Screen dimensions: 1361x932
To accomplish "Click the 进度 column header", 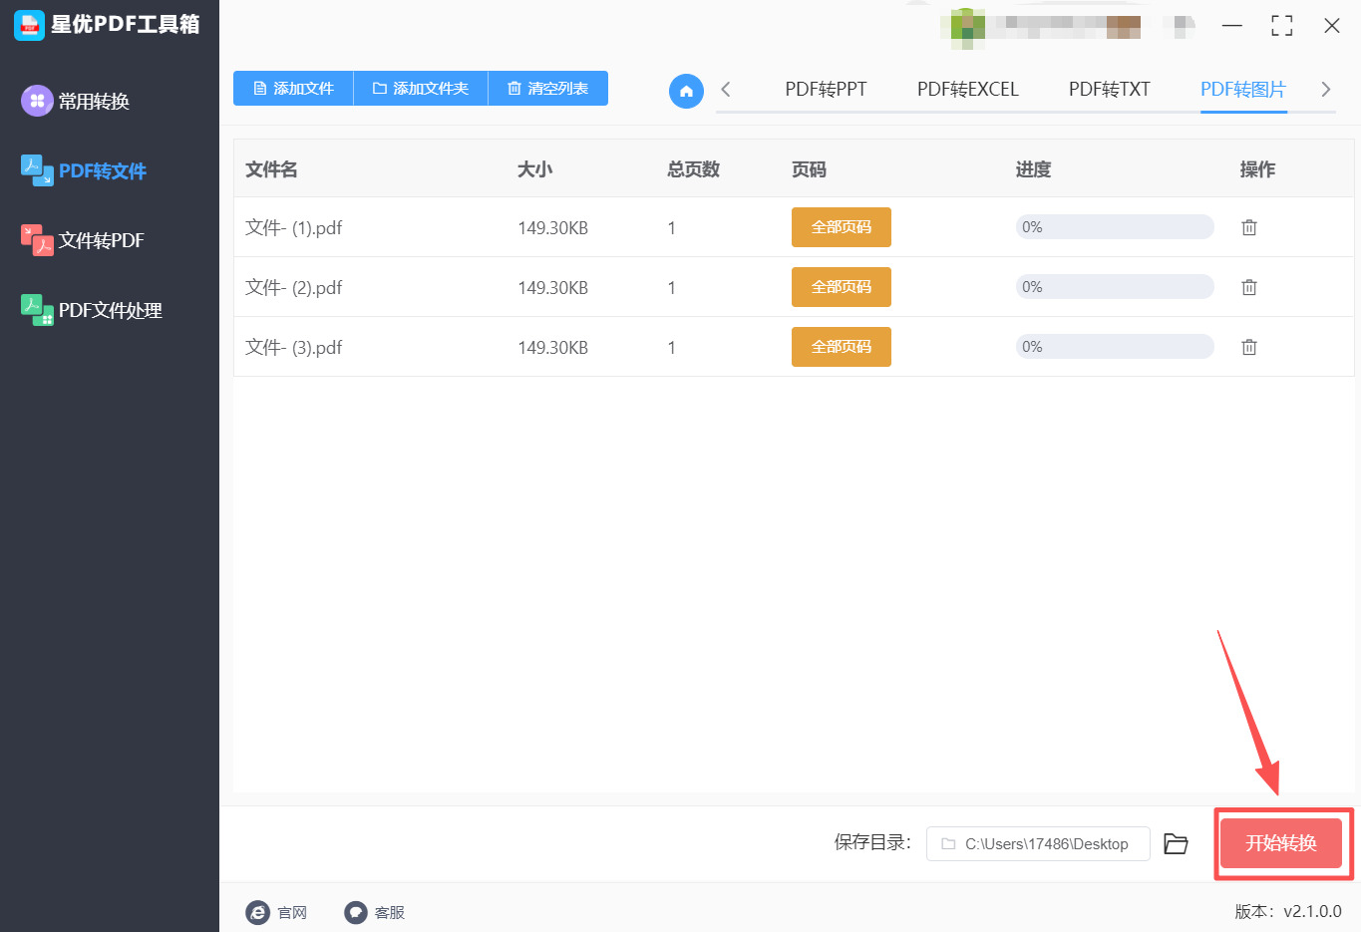I will tap(1033, 169).
